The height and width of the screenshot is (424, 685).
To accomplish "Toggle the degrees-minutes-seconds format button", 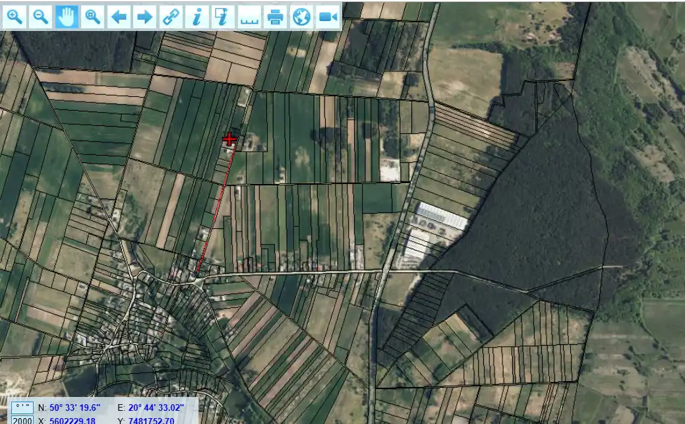I will 22,408.
